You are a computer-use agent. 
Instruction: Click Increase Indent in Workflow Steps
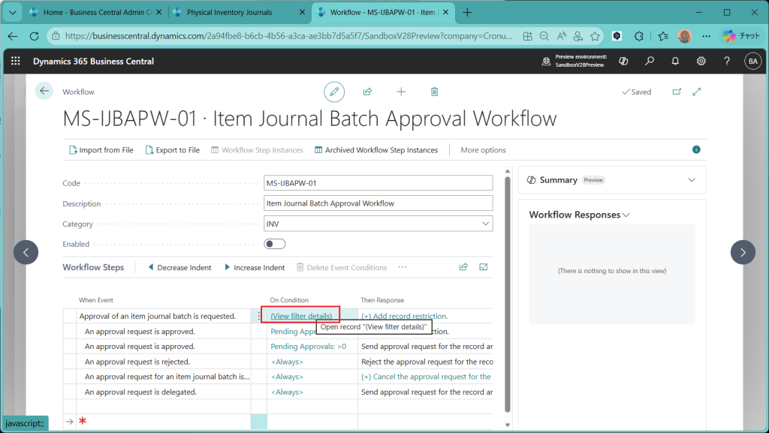[x=255, y=267]
